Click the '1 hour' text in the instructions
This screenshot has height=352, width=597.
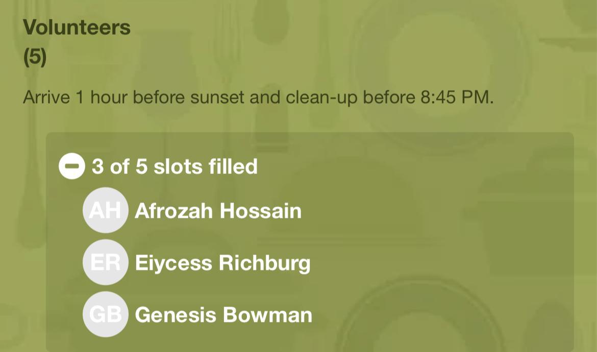pos(102,97)
